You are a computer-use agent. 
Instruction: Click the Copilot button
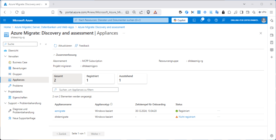(x=180, y=20)
